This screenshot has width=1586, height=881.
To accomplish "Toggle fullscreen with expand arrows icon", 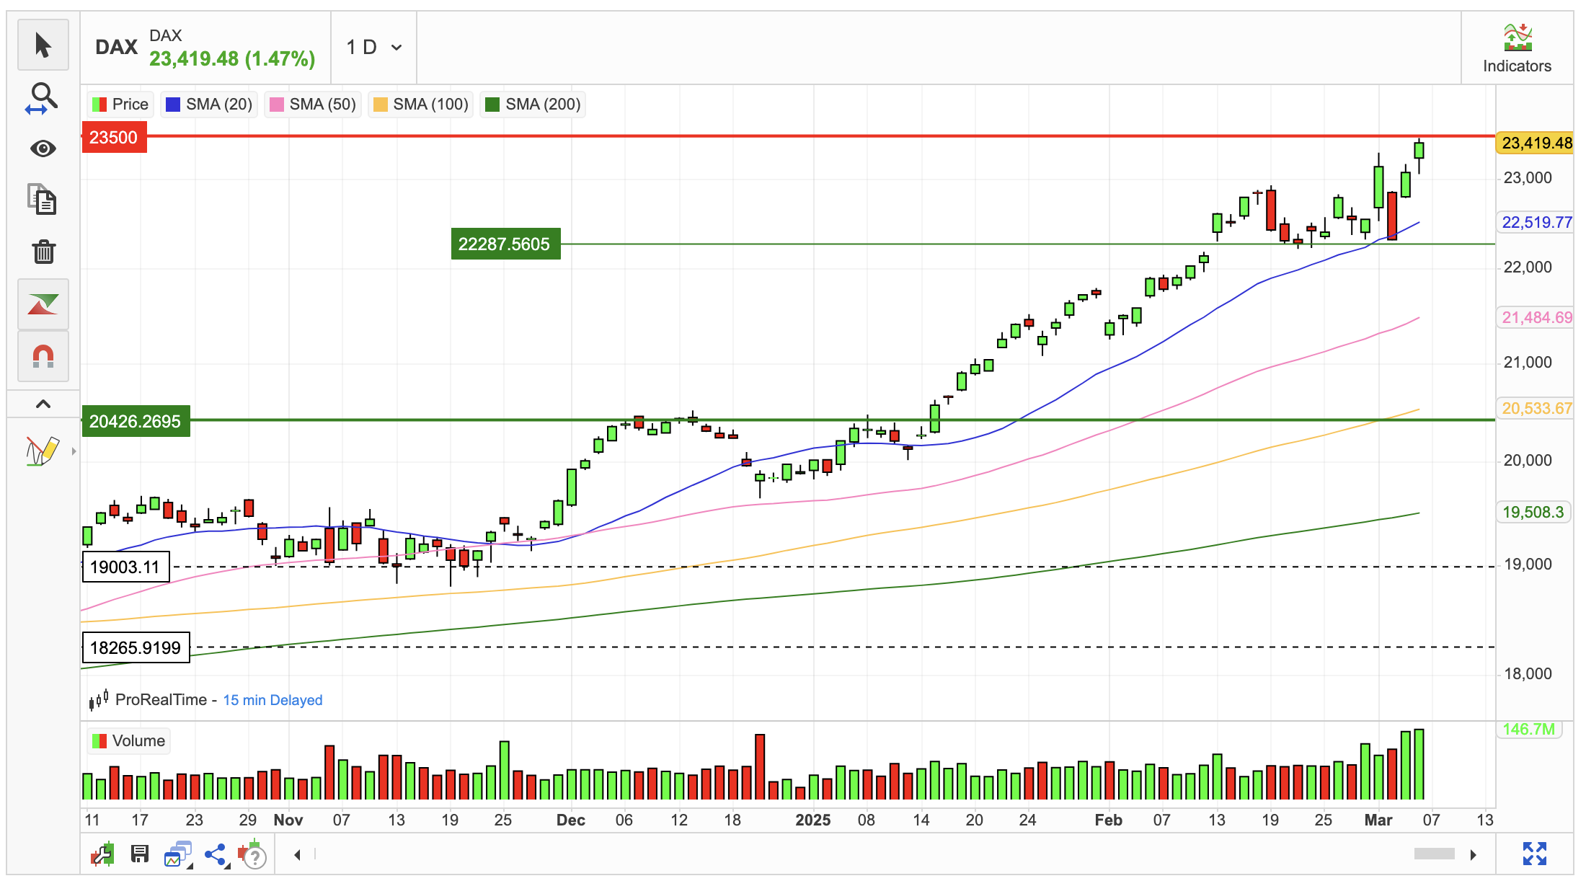I will [1535, 854].
